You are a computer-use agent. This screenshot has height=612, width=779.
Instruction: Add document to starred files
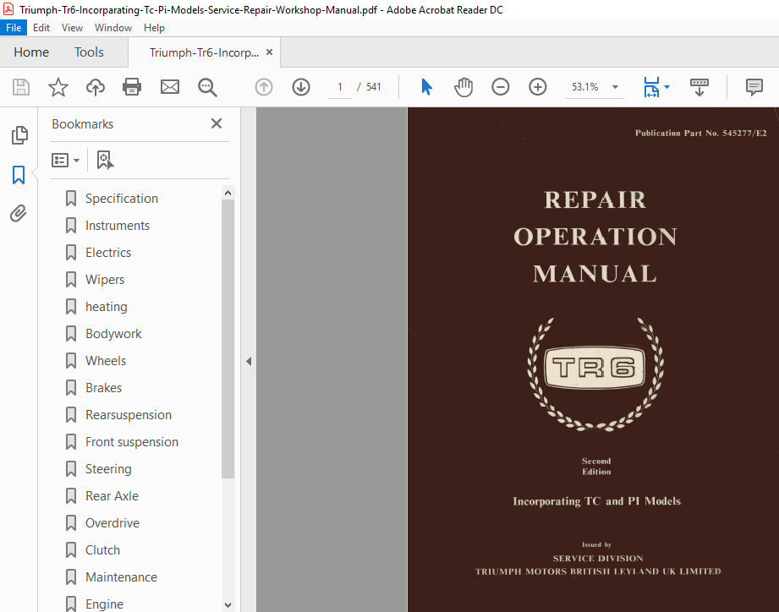coord(58,87)
